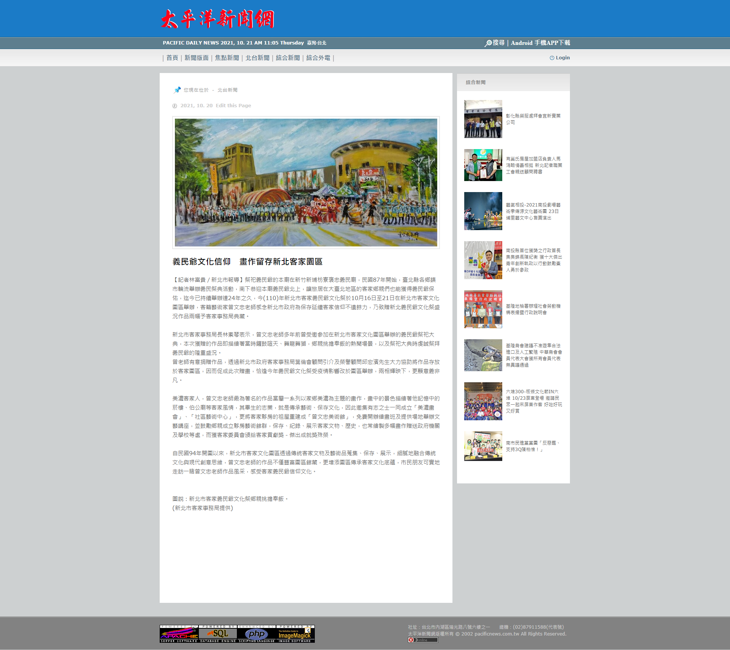The width and height of the screenshot is (730, 650).
Task: Click the pacificnews.com.tw copyright line
Action: [487, 634]
